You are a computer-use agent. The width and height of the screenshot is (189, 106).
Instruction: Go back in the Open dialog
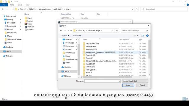tap(61, 31)
